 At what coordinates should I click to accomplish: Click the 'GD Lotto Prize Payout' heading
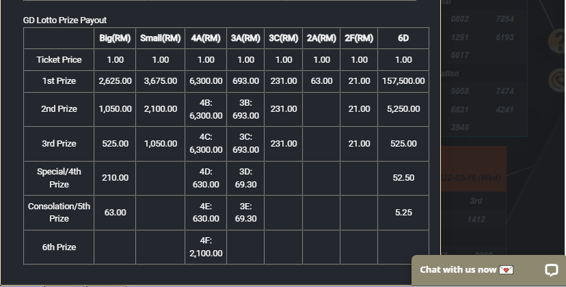(65, 20)
